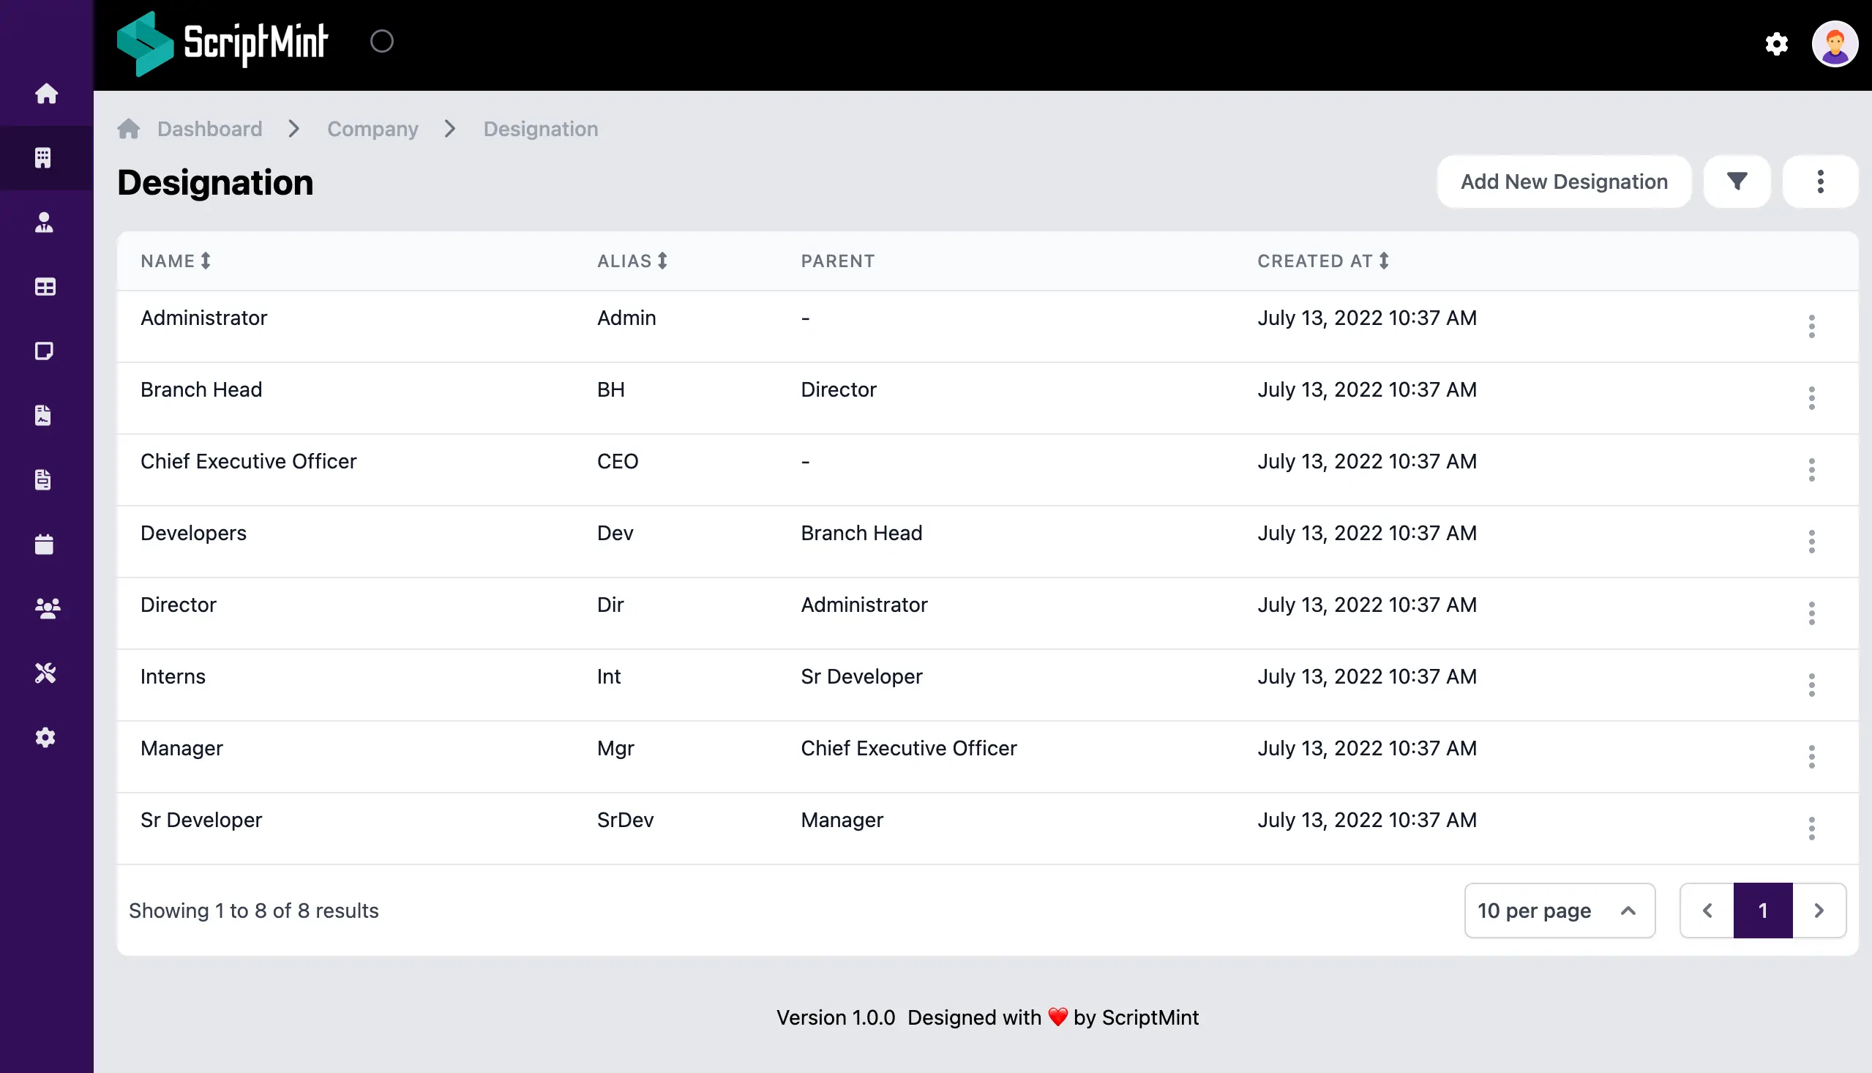Click the next page arrow in pagination
The image size is (1872, 1073).
pyautogui.click(x=1819, y=910)
